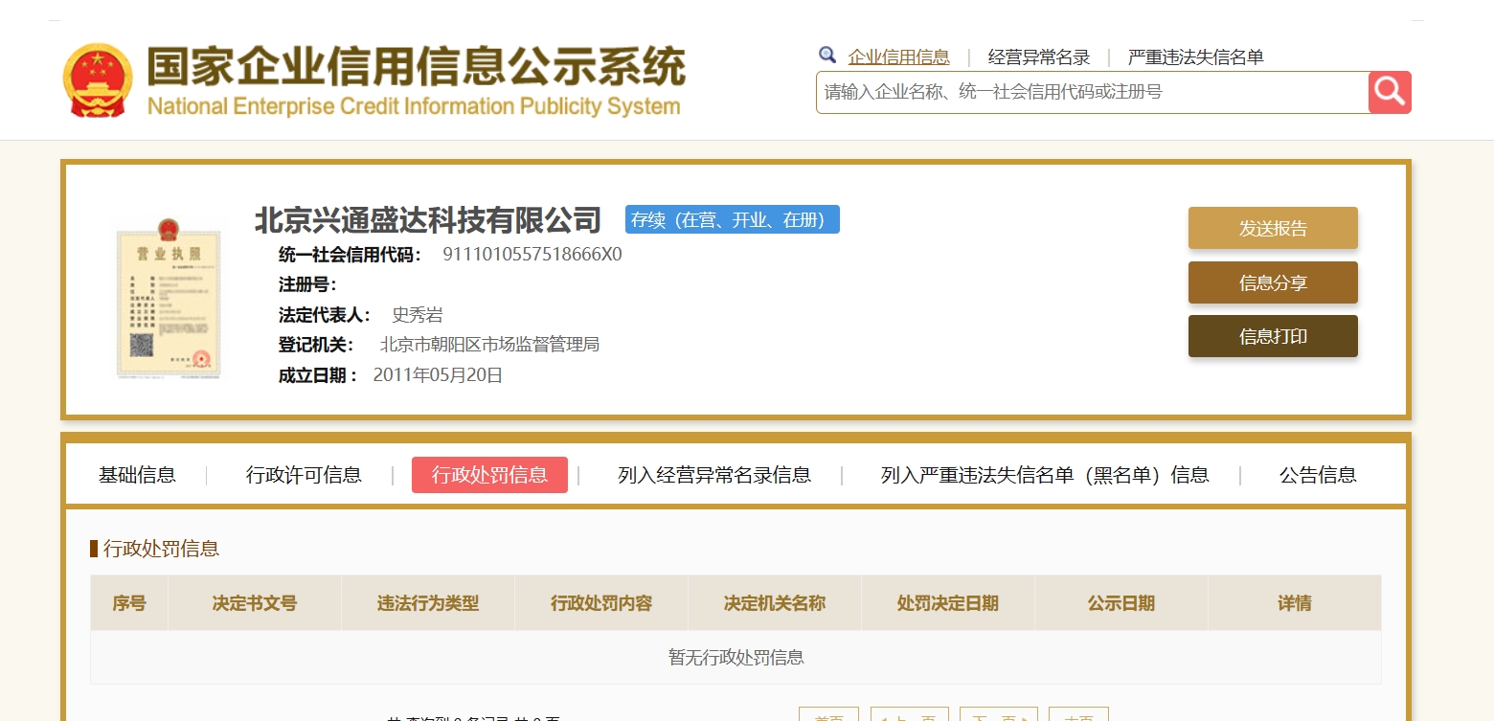Switch to the 基础信息 tab
The width and height of the screenshot is (1494, 721).
(x=137, y=475)
